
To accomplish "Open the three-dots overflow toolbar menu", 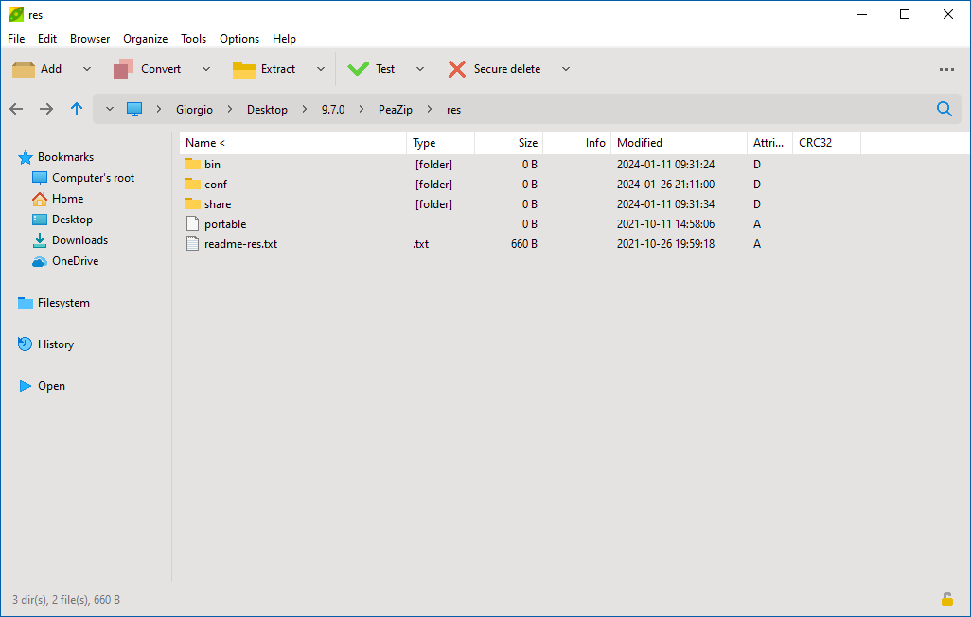I will pyautogui.click(x=946, y=69).
